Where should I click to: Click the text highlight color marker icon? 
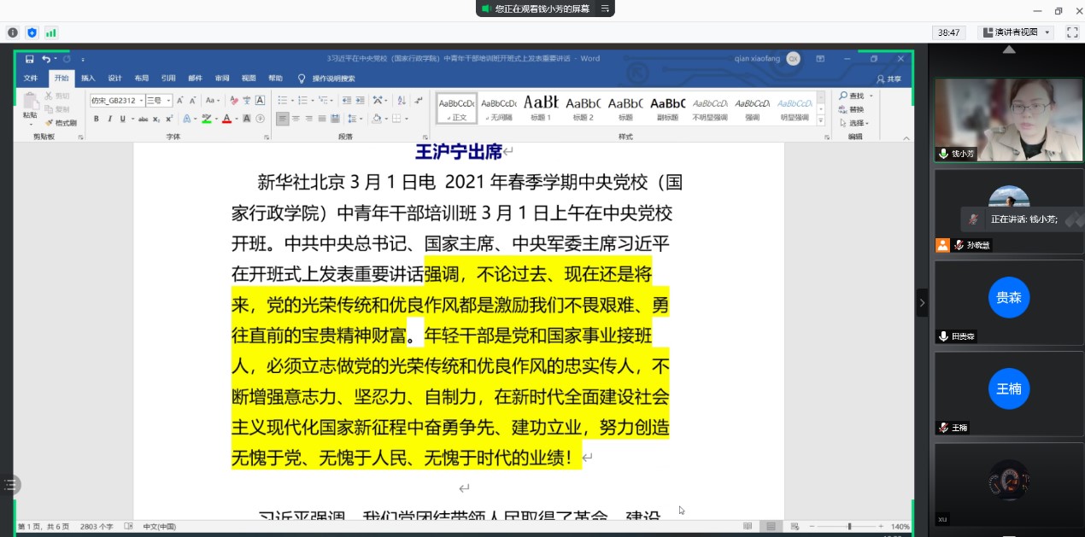[x=207, y=119]
